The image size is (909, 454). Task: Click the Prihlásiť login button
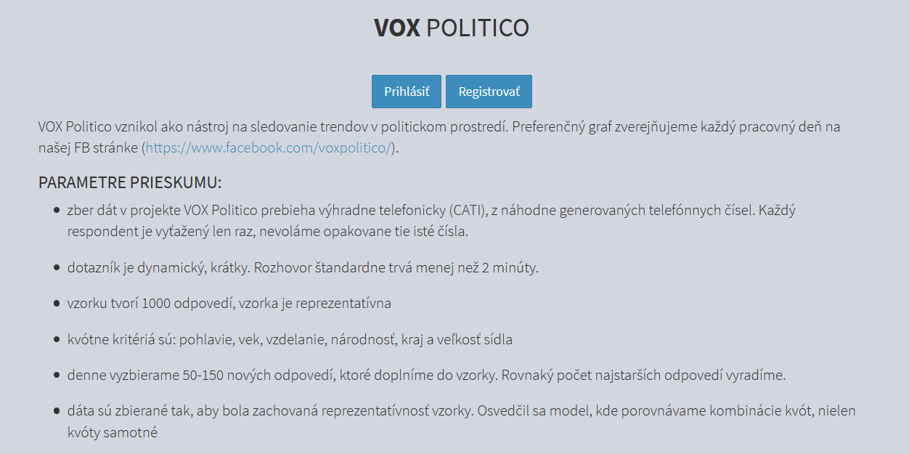tap(407, 92)
